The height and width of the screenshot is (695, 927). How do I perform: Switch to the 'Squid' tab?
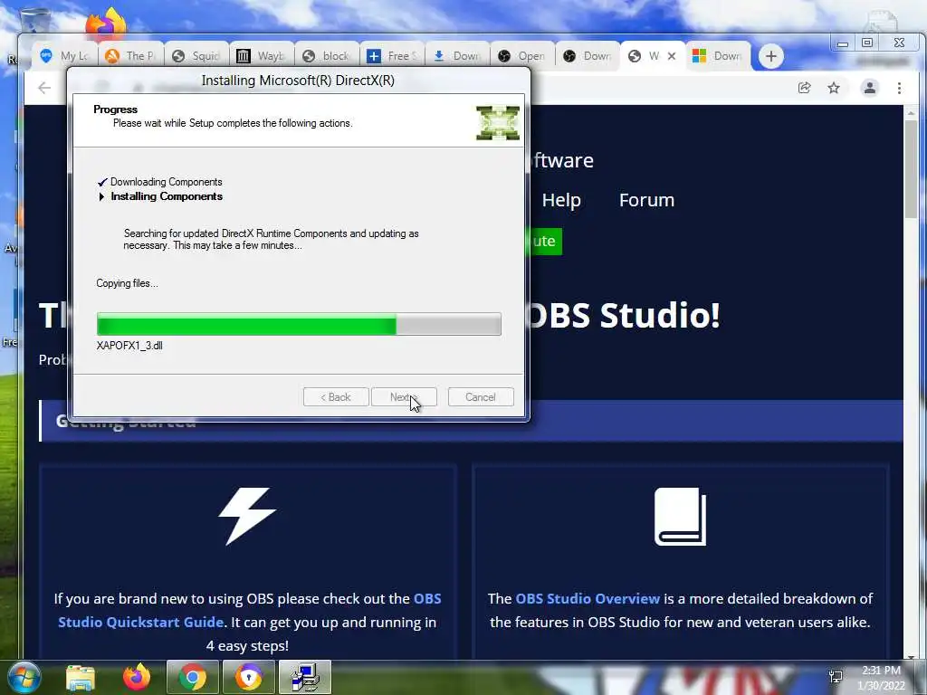[x=196, y=56]
